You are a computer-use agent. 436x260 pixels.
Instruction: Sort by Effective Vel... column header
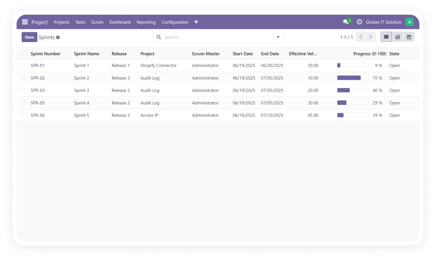(x=303, y=53)
